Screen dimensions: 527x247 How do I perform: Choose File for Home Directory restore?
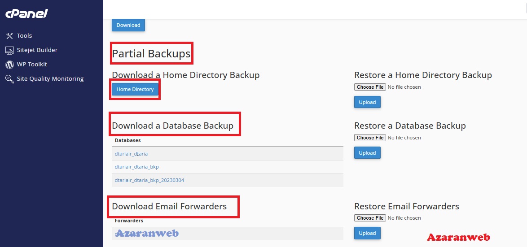pyautogui.click(x=370, y=87)
